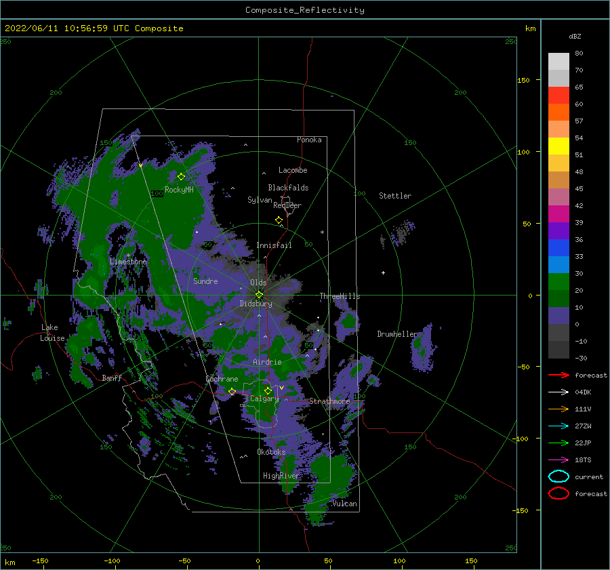
Task: Click the Innisfail label
Action: point(274,245)
